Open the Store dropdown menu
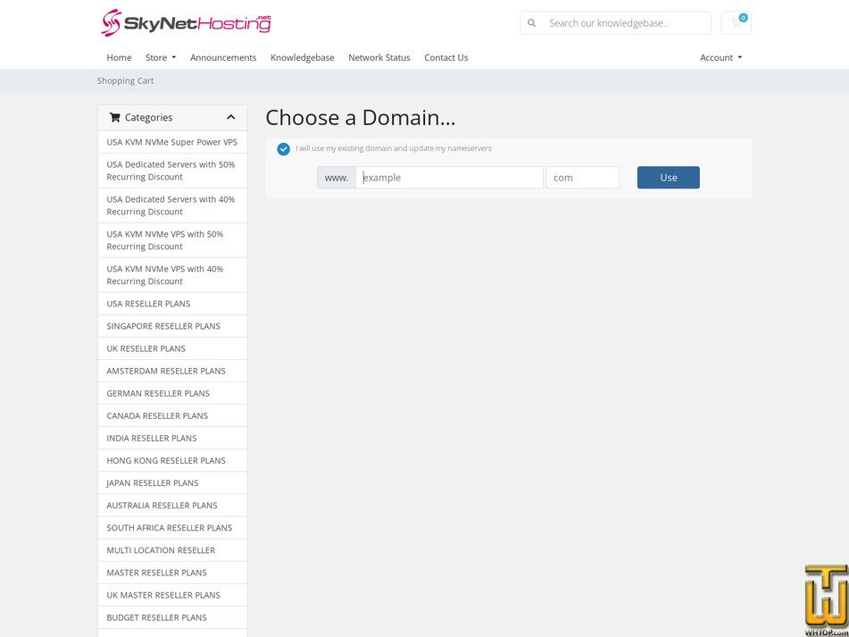The image size is (849, 637). 161,57
